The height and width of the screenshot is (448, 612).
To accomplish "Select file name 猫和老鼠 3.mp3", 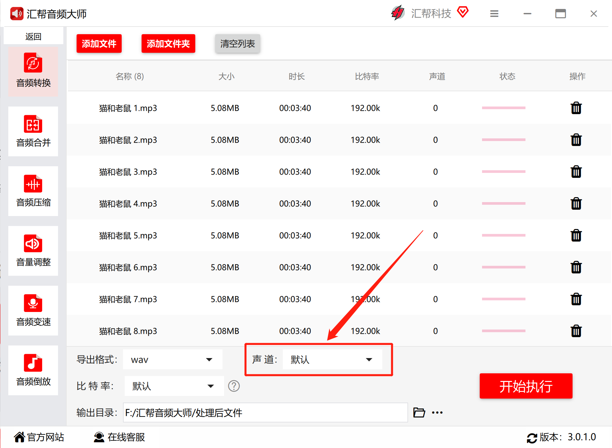I will (x=128, y=172).
